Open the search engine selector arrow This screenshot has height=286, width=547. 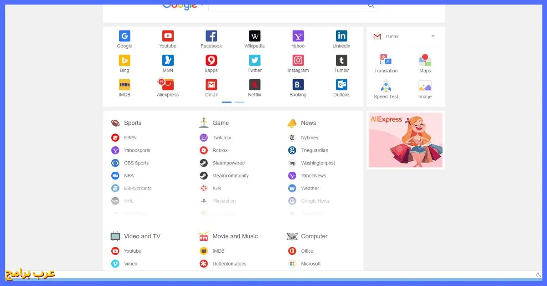[202, 5]
